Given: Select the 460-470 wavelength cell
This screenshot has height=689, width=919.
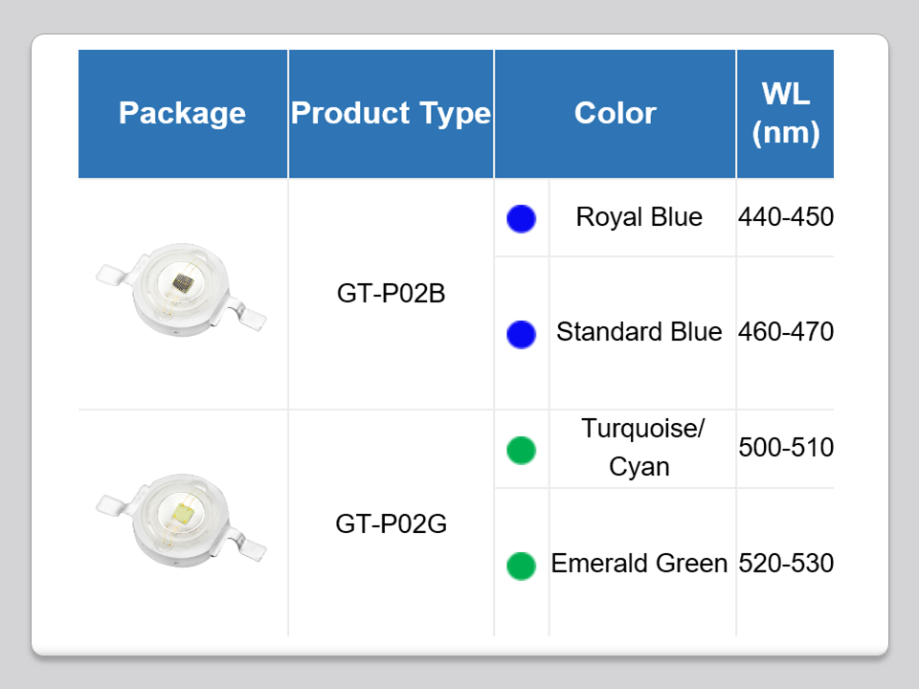Looking at the screenshot, I should tap(785, 332).
